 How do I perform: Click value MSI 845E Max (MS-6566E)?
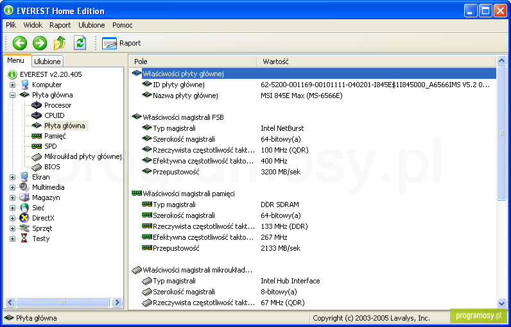(302, 96)
